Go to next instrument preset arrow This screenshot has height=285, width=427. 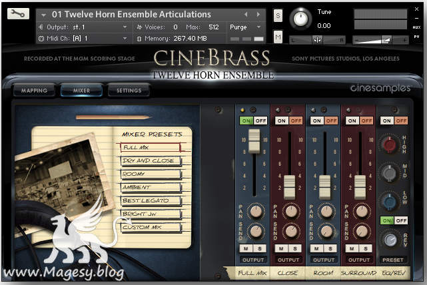click(x=258, y=14)
